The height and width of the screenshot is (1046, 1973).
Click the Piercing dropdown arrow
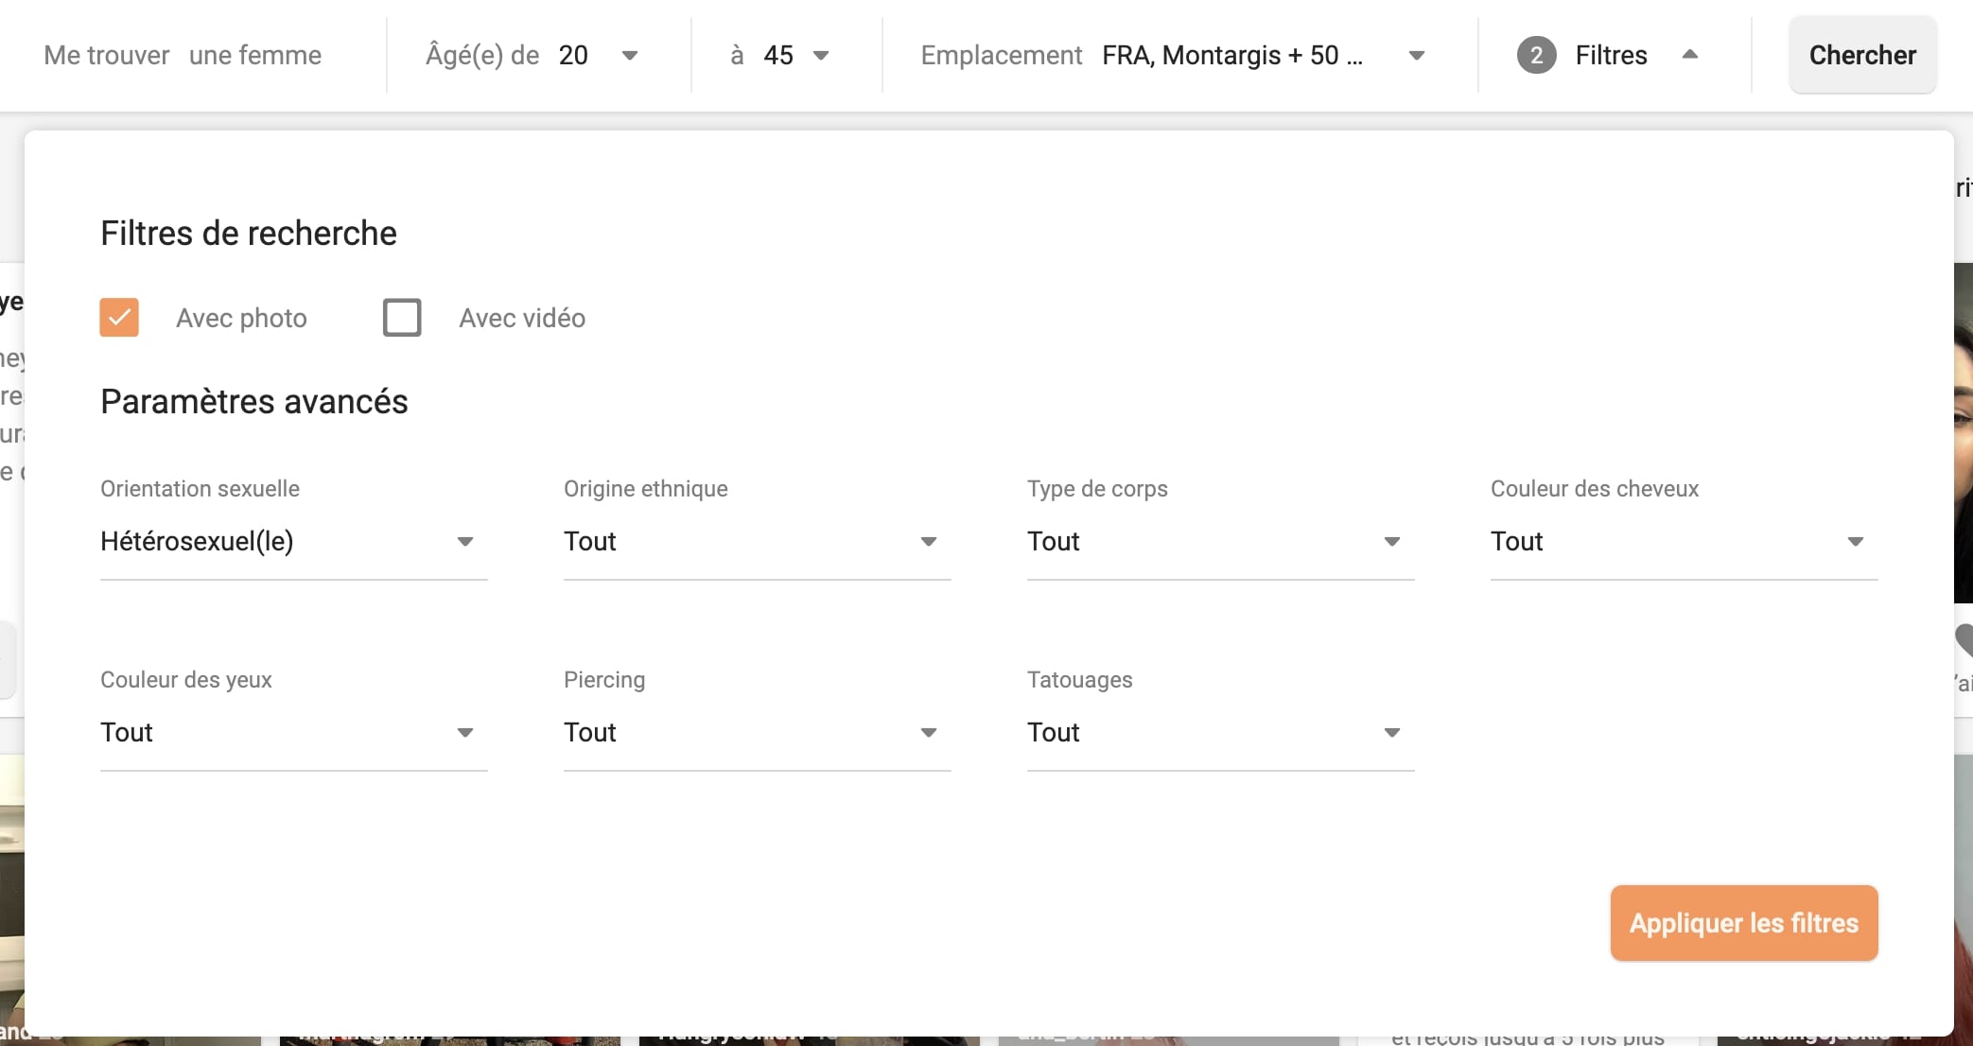pos(928,733)
